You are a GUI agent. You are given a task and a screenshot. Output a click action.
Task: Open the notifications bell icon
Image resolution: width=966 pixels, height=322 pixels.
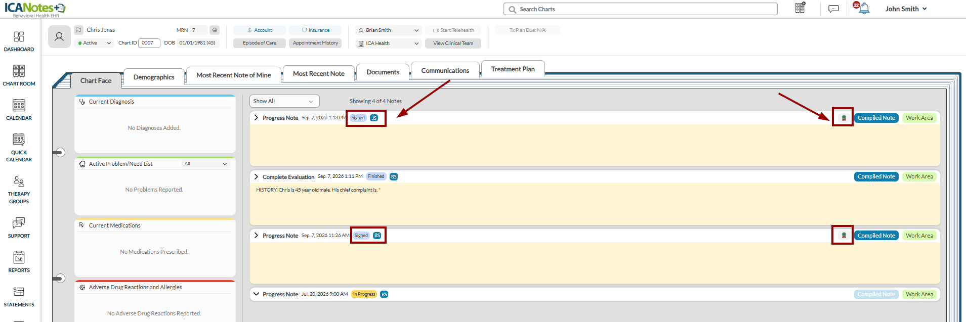[x=864, y=9]
